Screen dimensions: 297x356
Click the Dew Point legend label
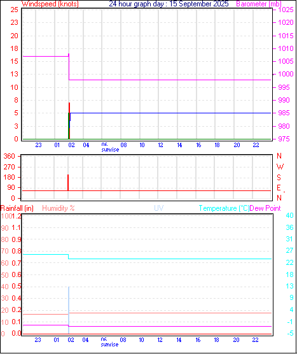click(x=265, y=208)
